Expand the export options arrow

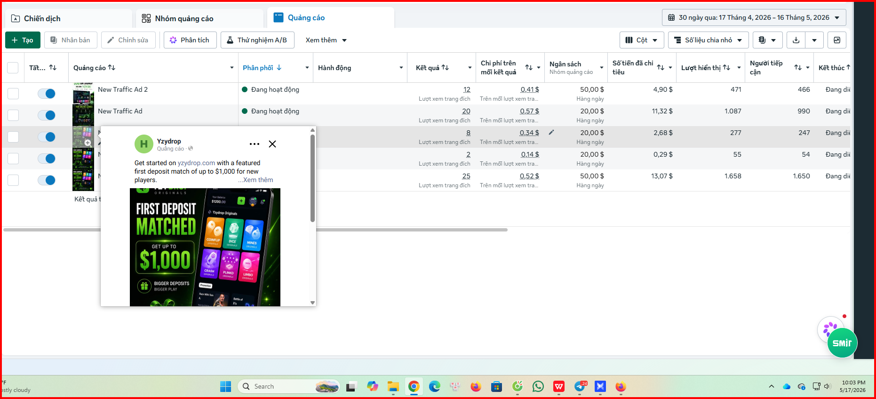pos(814,40)
